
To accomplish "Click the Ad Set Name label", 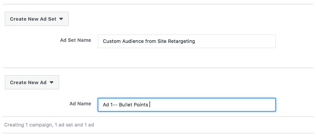I will pyautogui.click(x=76, y=40).
